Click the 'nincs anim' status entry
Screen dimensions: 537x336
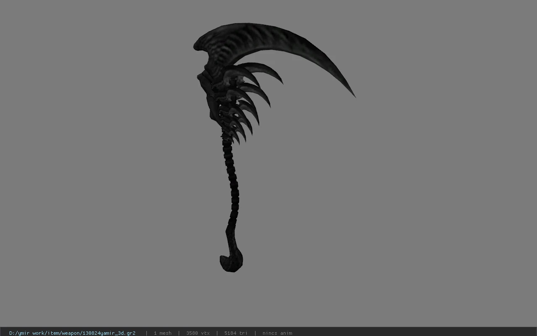coord(277,333)
